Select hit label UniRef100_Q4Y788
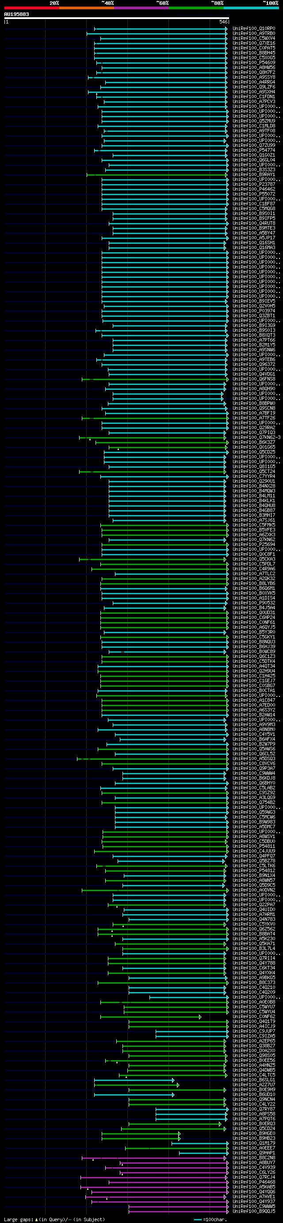 (253, 963)
